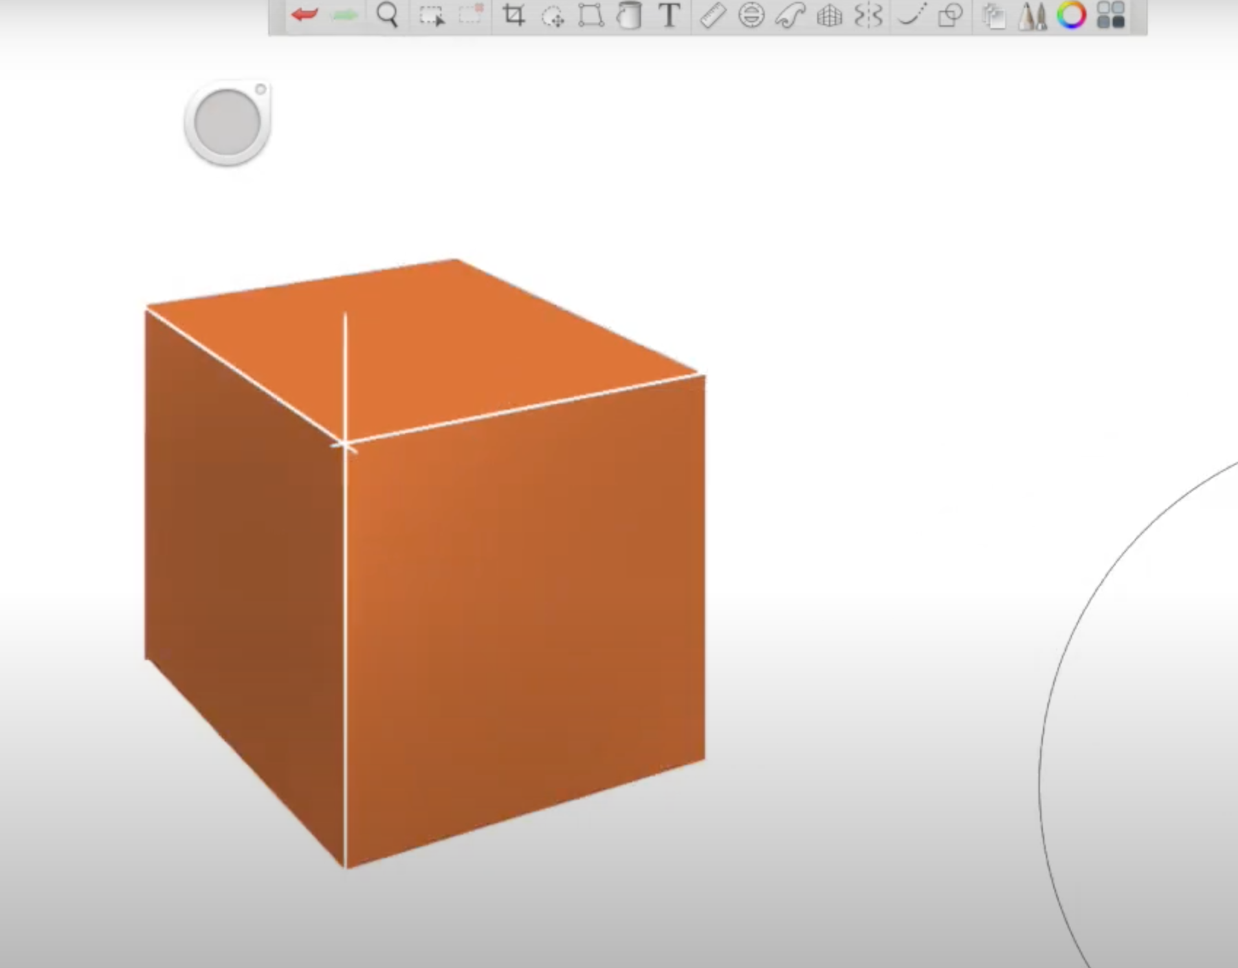Toggle the Perspective Guides tool
This screenshot has height=968, width=1238.
(829, 16)
